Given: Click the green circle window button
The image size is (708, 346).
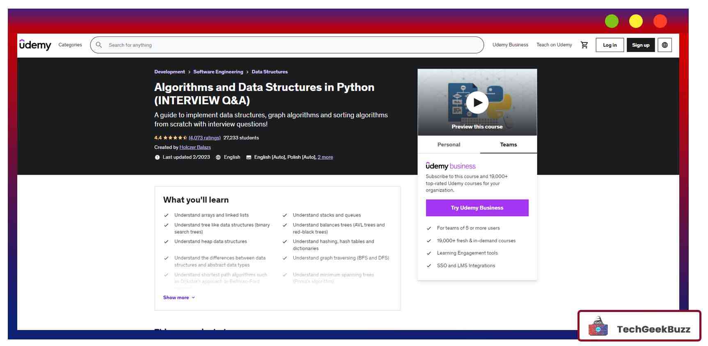Looking at the screenshot, I should tap(612, 21).
